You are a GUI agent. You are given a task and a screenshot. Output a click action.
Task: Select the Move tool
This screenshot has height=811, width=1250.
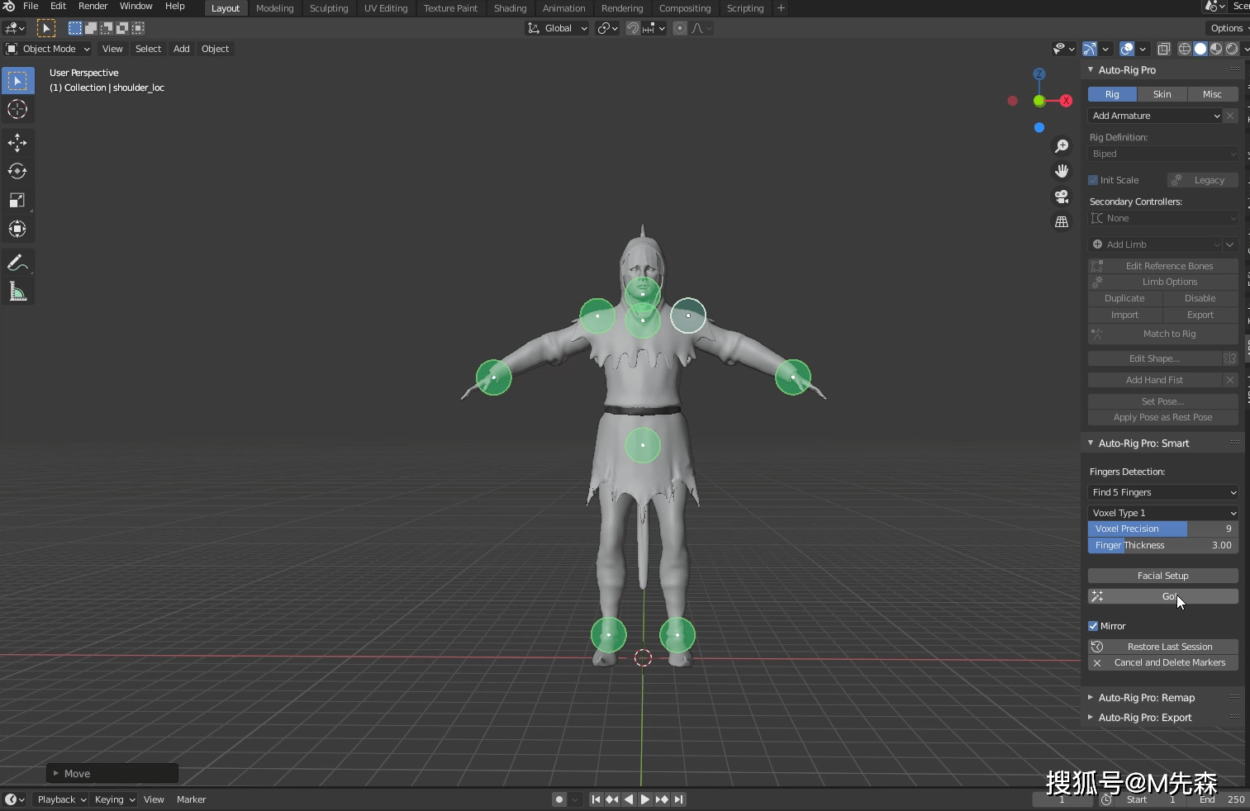pos(17,143)
